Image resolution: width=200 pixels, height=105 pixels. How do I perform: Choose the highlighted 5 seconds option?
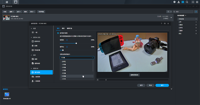click(77, 76)
